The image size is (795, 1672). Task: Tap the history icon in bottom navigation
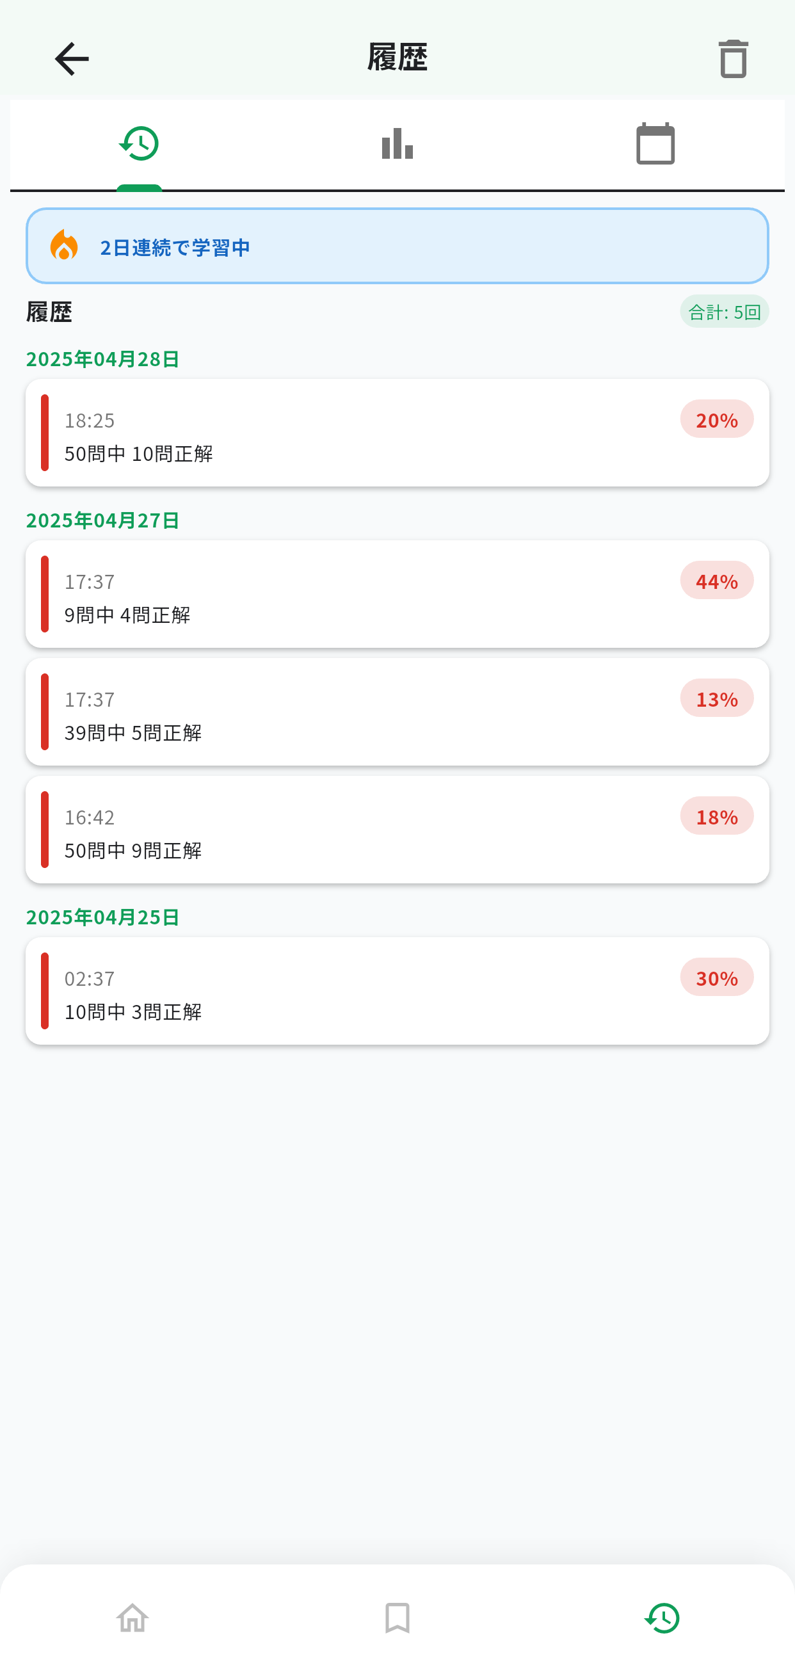(662, 1618)
